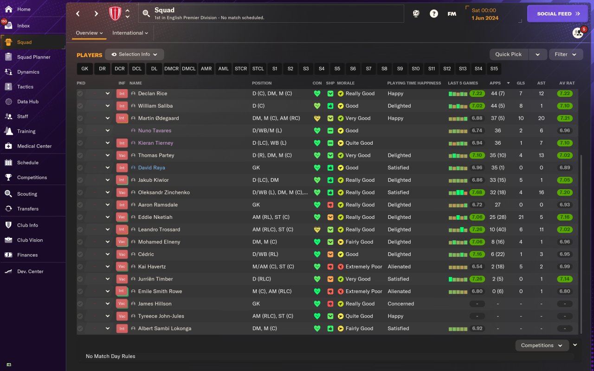Open the Home sidebar icon
The image size is (594, 371).
[8, 9]
